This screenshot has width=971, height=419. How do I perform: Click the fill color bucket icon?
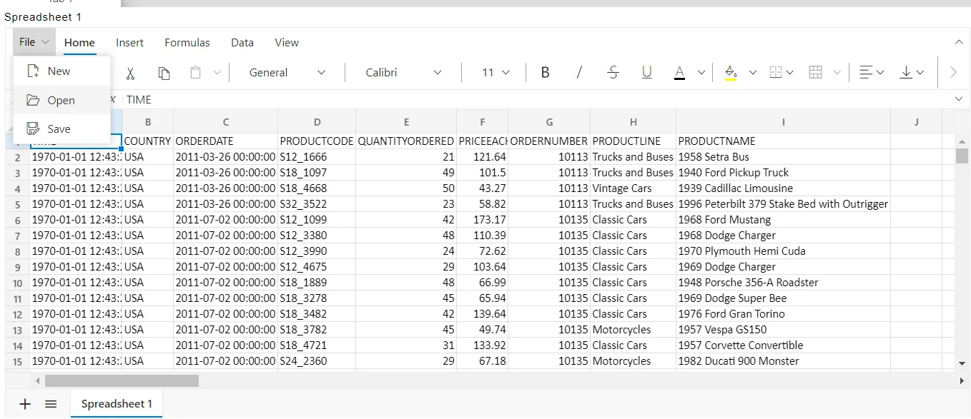pos(730,73)
